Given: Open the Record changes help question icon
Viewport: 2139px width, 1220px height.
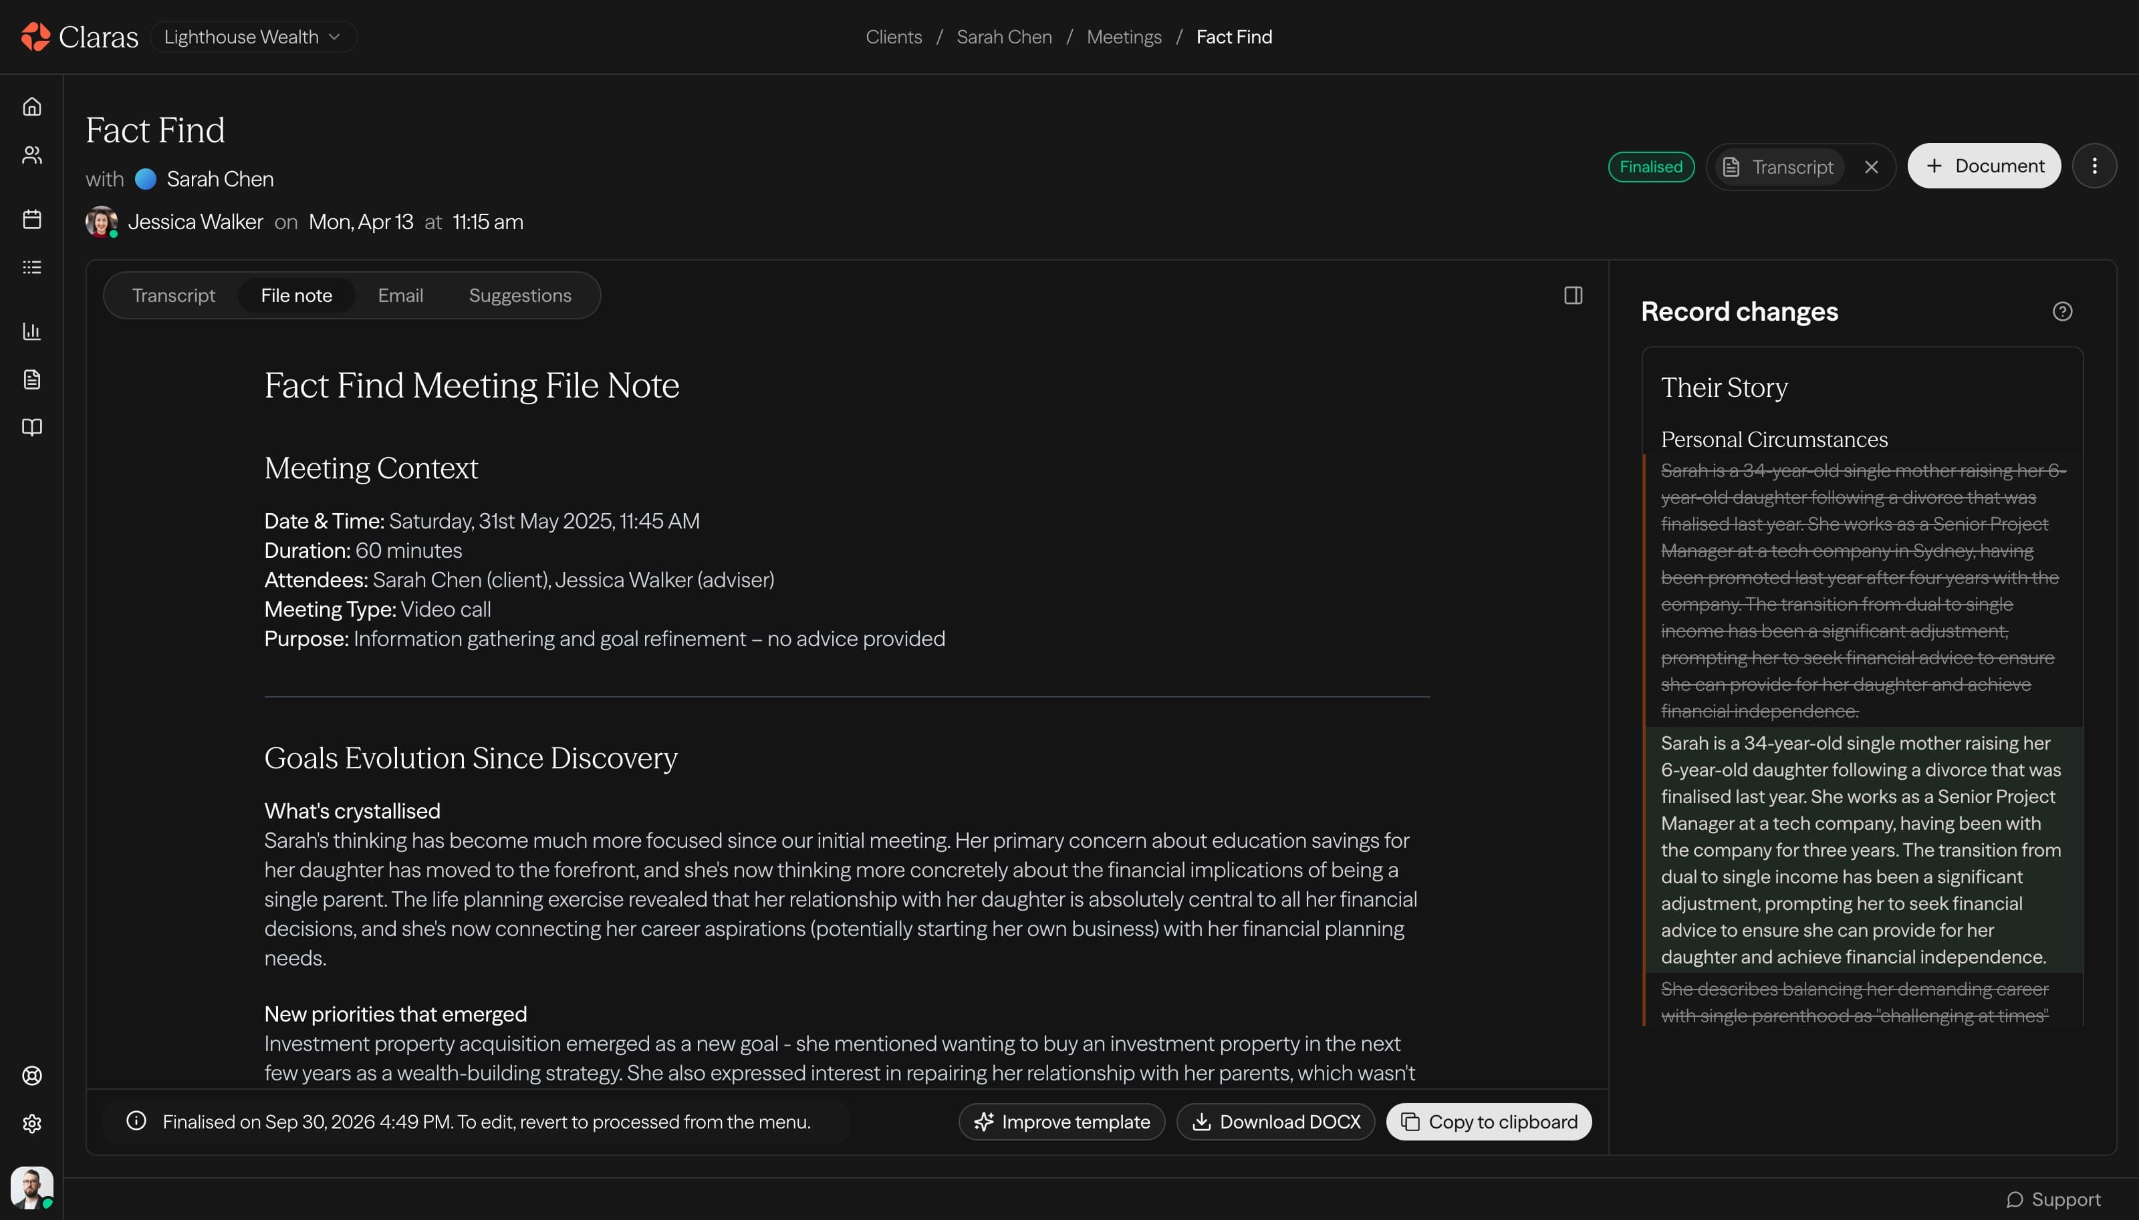Looking at the screenshot, I should [x=2062, y=312].
